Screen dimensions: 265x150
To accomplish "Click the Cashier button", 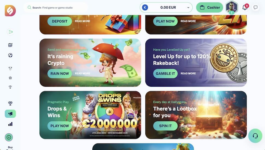I will coord(210,7).
